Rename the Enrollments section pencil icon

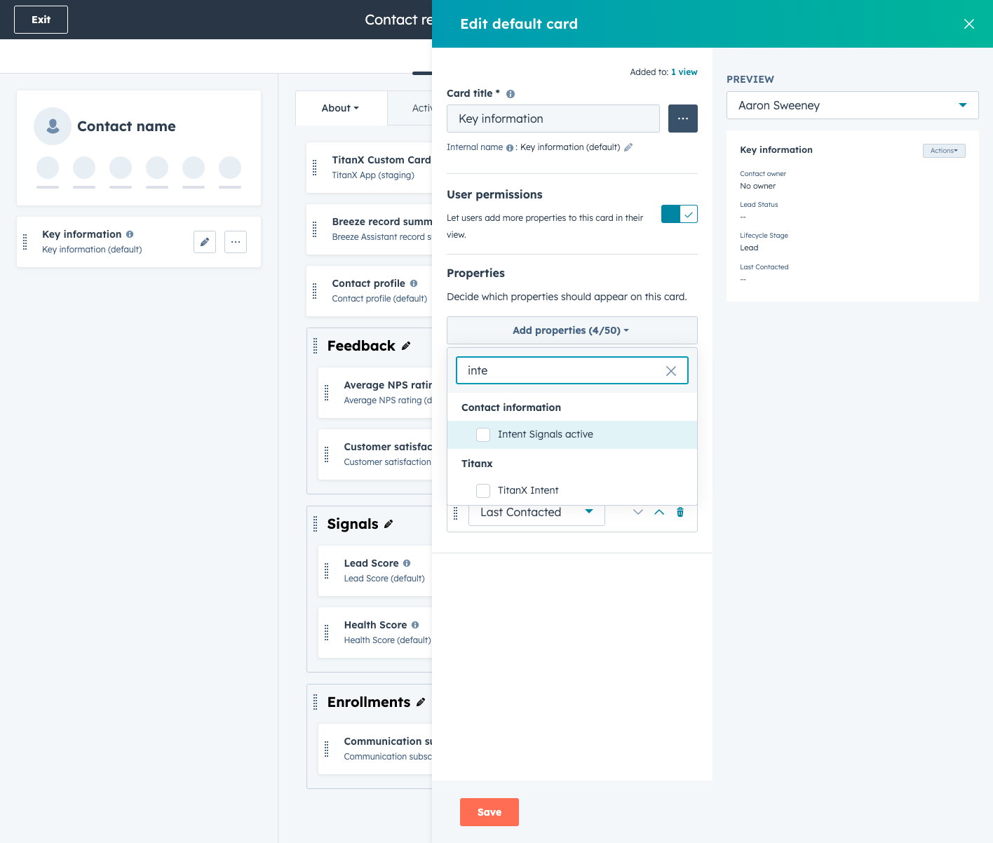[421, 702]
